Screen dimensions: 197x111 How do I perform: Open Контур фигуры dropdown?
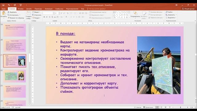pos(156,15)
